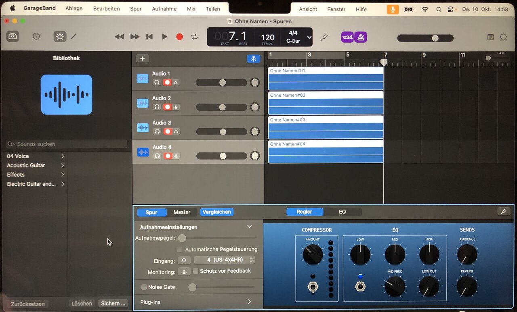Image resolution: width=517 pixels, height=312 pixels.
Task: Open Control Center in the menu bar
Action: coord(450,9)
